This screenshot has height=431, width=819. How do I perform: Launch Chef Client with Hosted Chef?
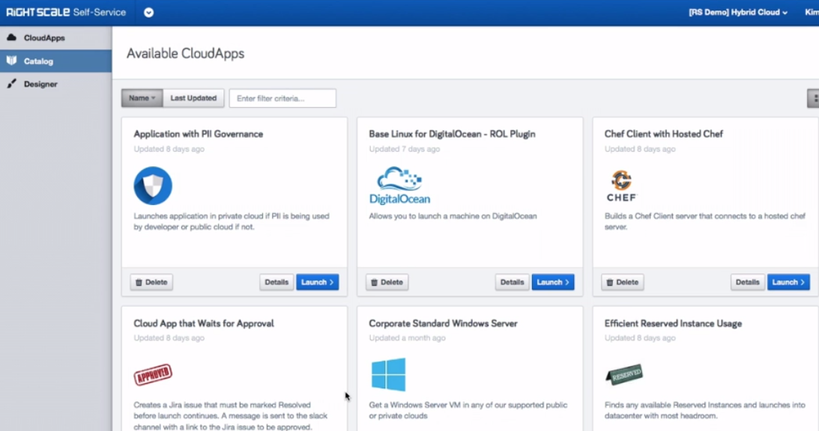(789, 282)
